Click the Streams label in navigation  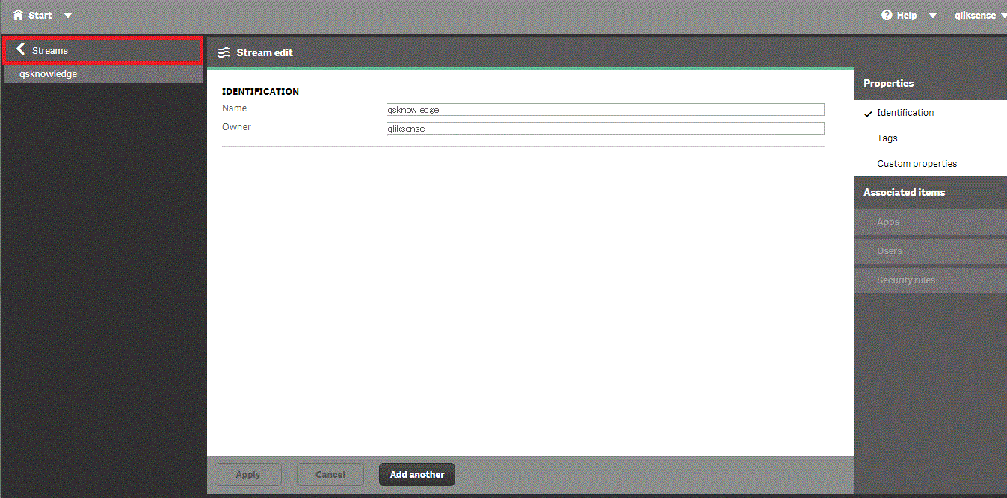[50, 50]
